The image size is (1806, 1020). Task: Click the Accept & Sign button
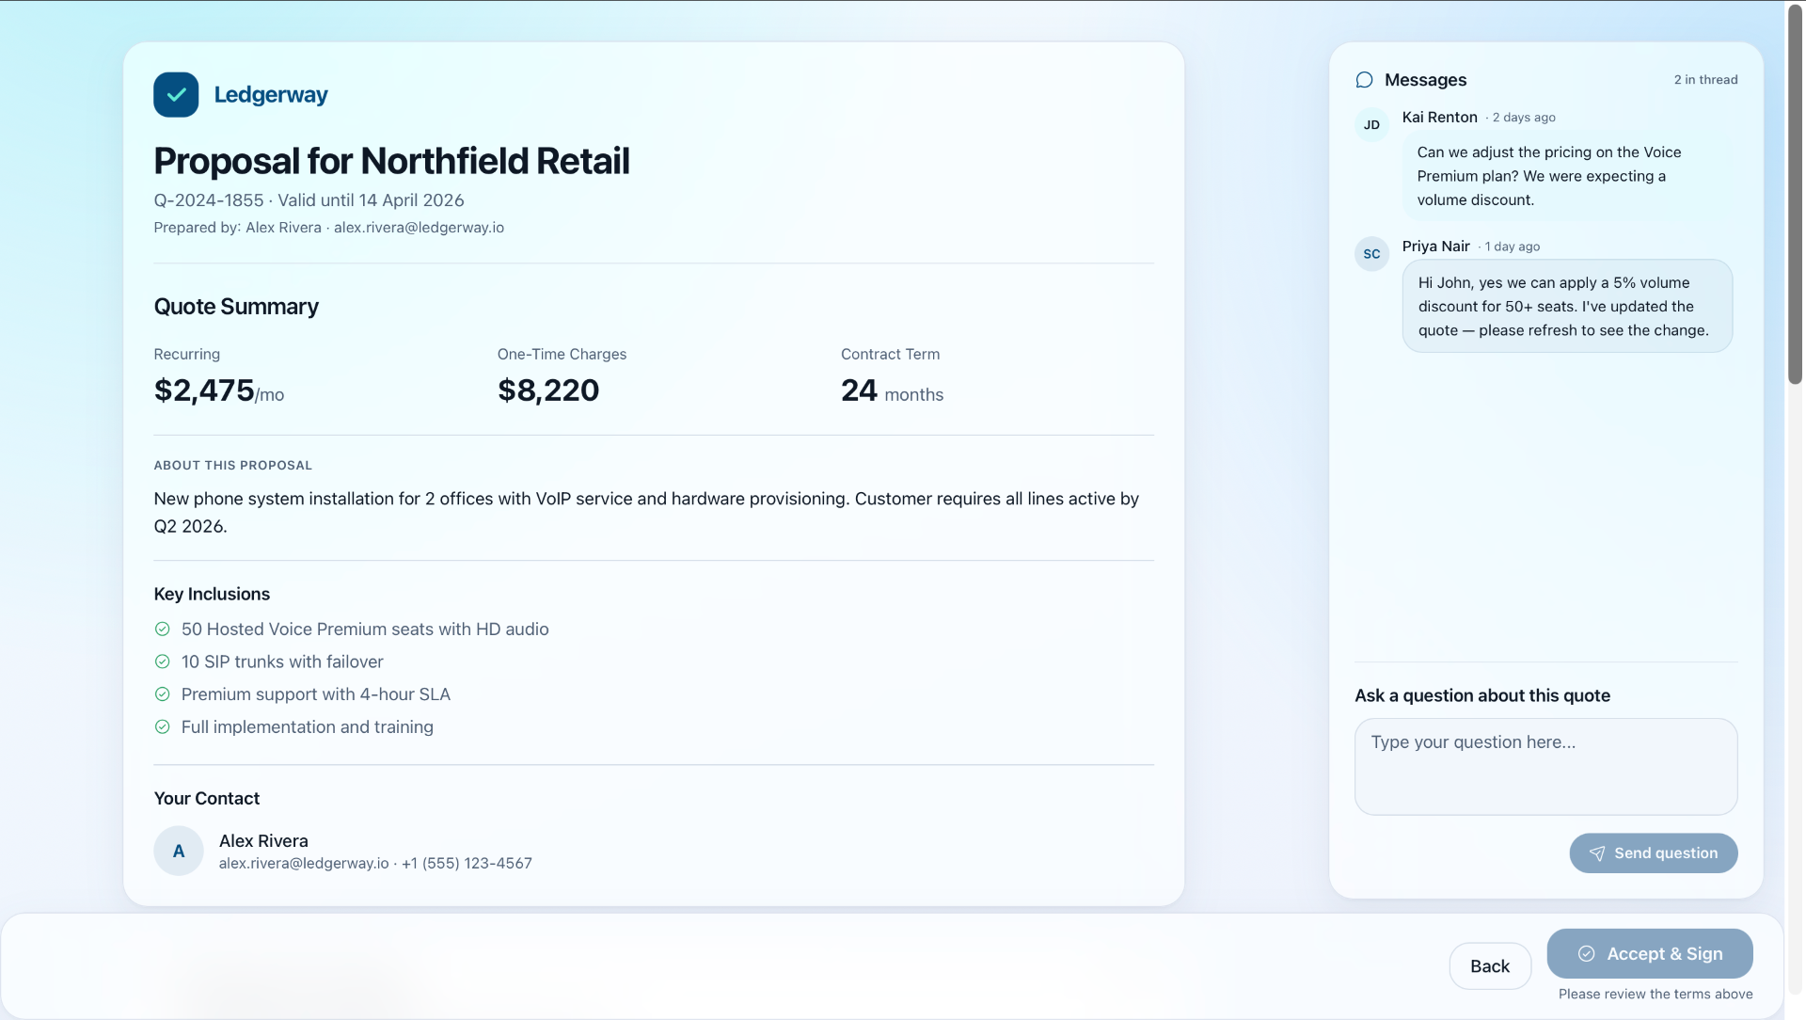(x=1649, y=953)
